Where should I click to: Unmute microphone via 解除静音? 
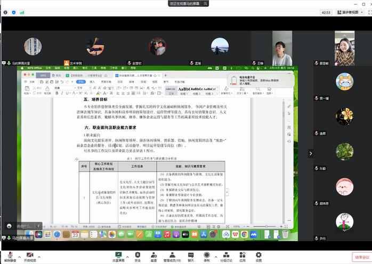[x=9, y=256]
